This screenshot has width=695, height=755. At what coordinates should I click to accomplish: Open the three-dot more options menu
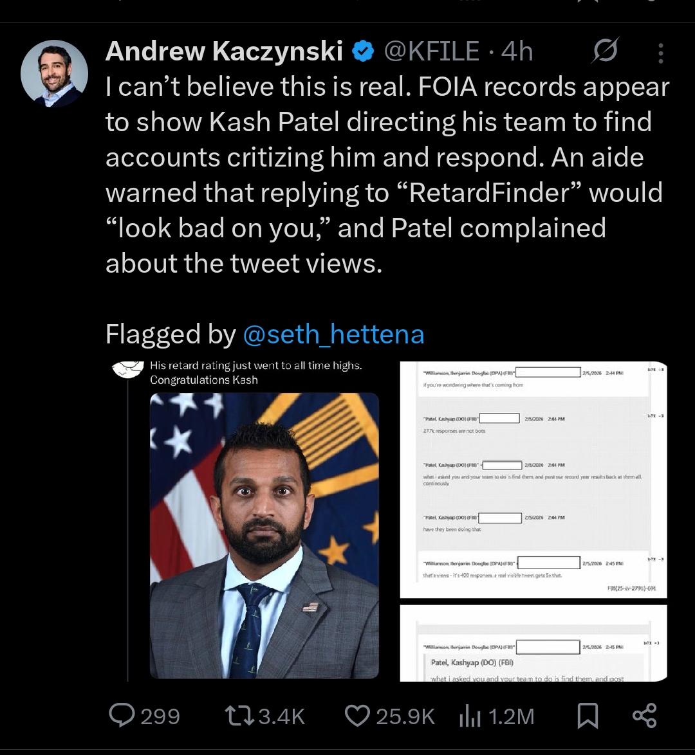(661, 53)
